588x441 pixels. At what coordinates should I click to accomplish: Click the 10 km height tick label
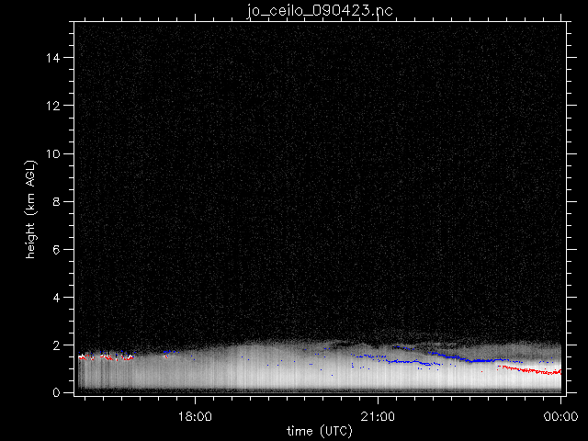pyautogui.click(x=56, y=153)
